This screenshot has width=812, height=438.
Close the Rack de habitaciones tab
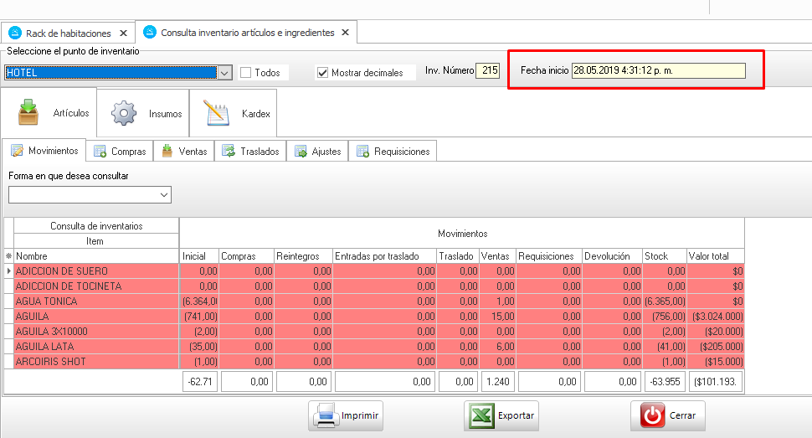point(123,33)
